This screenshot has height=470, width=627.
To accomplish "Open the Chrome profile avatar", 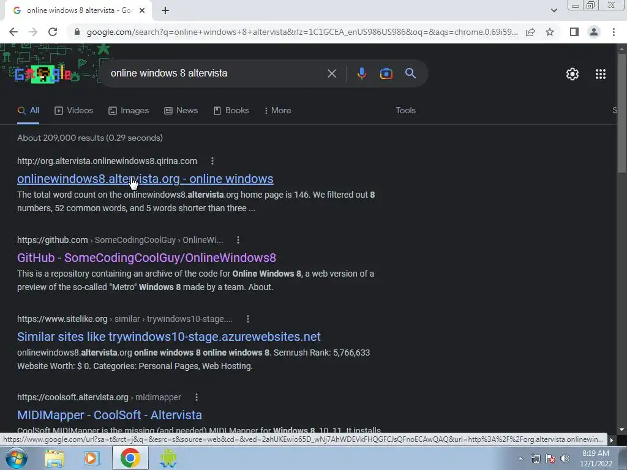I will [594, 32].
